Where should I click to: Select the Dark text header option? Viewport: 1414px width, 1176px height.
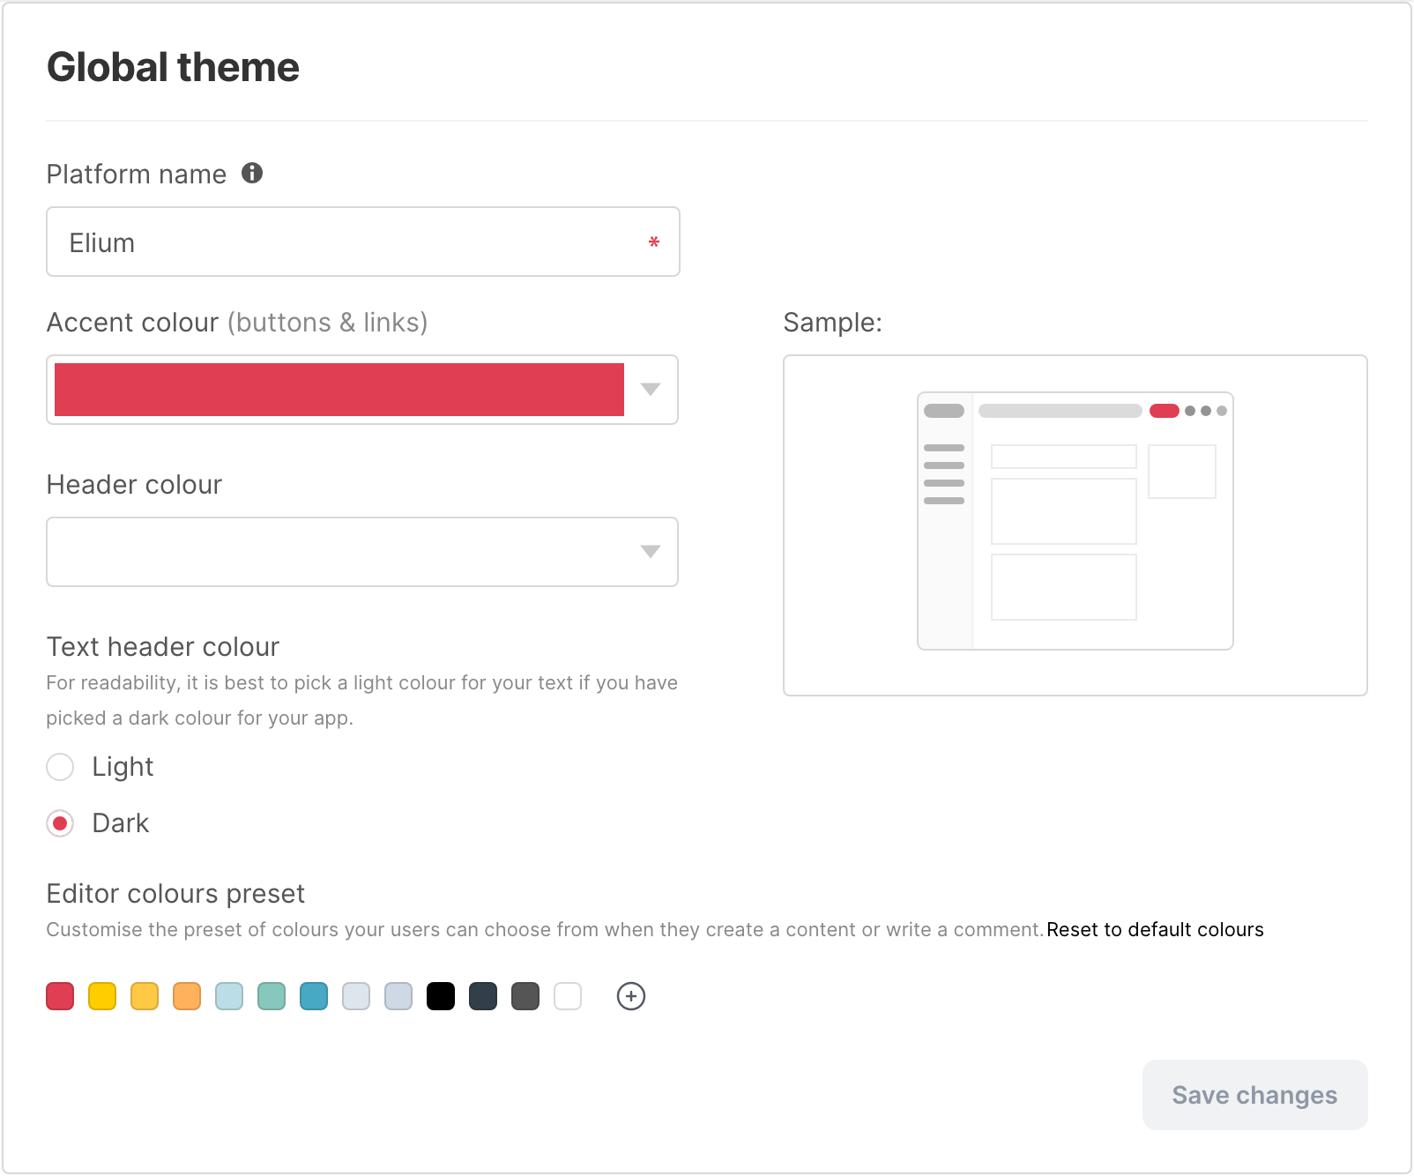tap(60, 823)
